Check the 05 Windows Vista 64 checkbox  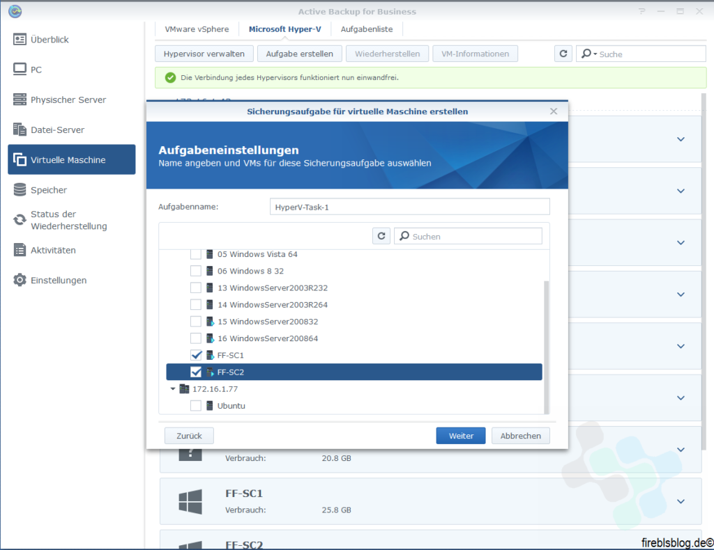196,254
